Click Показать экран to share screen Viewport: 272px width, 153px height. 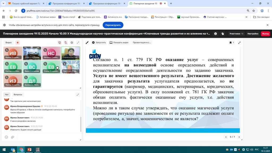(119, 43)
